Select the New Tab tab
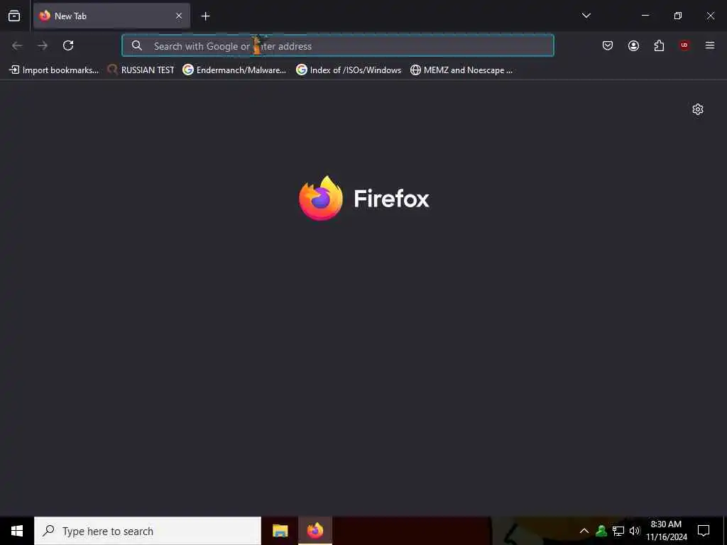727x545 pixels. coord(111,16)
